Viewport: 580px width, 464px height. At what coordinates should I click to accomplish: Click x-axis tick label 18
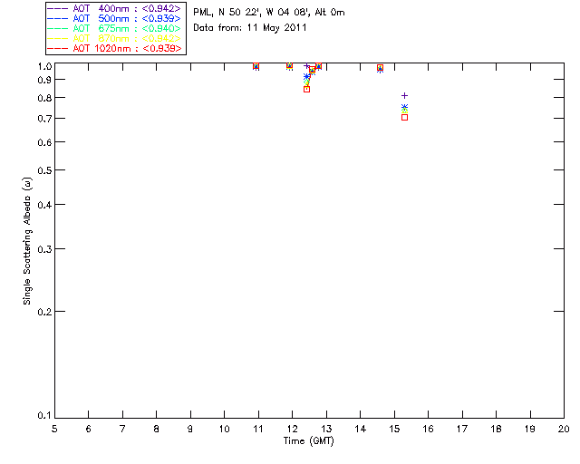[x=496, y=429]
